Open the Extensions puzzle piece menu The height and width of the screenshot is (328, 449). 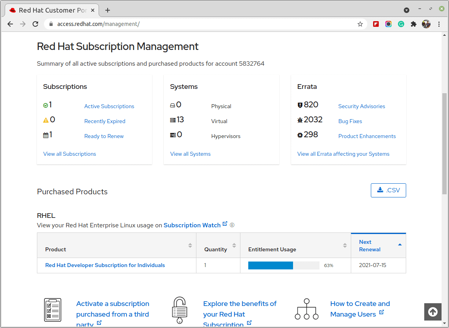[x=414, y=24]
